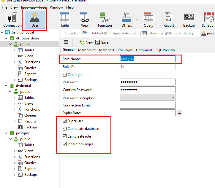Select the General tab
This screenshot has width=215, height=188.
point(69,50)
